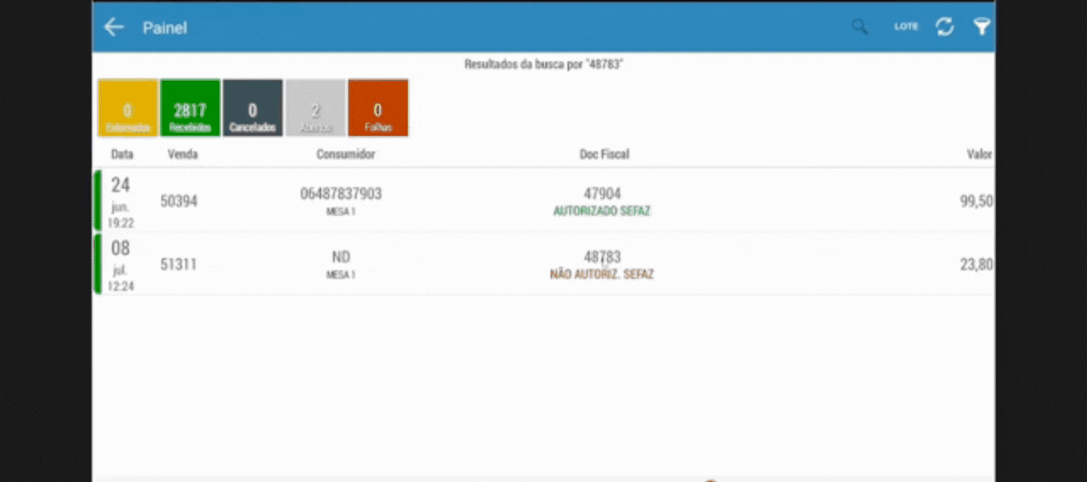This screenshot has width=1087, height=482.
Task: Open the filter funnel icon
Action: click(x=982, y=27)
